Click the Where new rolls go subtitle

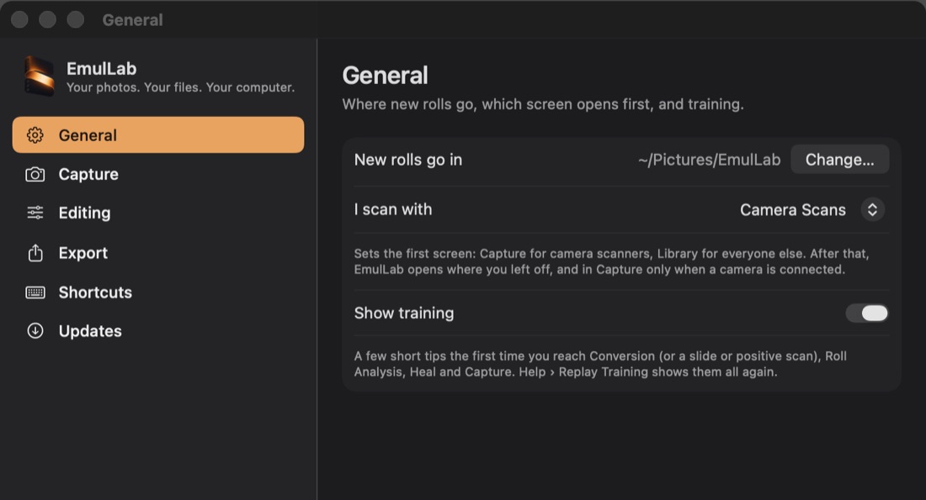click(x=543, y=104)
